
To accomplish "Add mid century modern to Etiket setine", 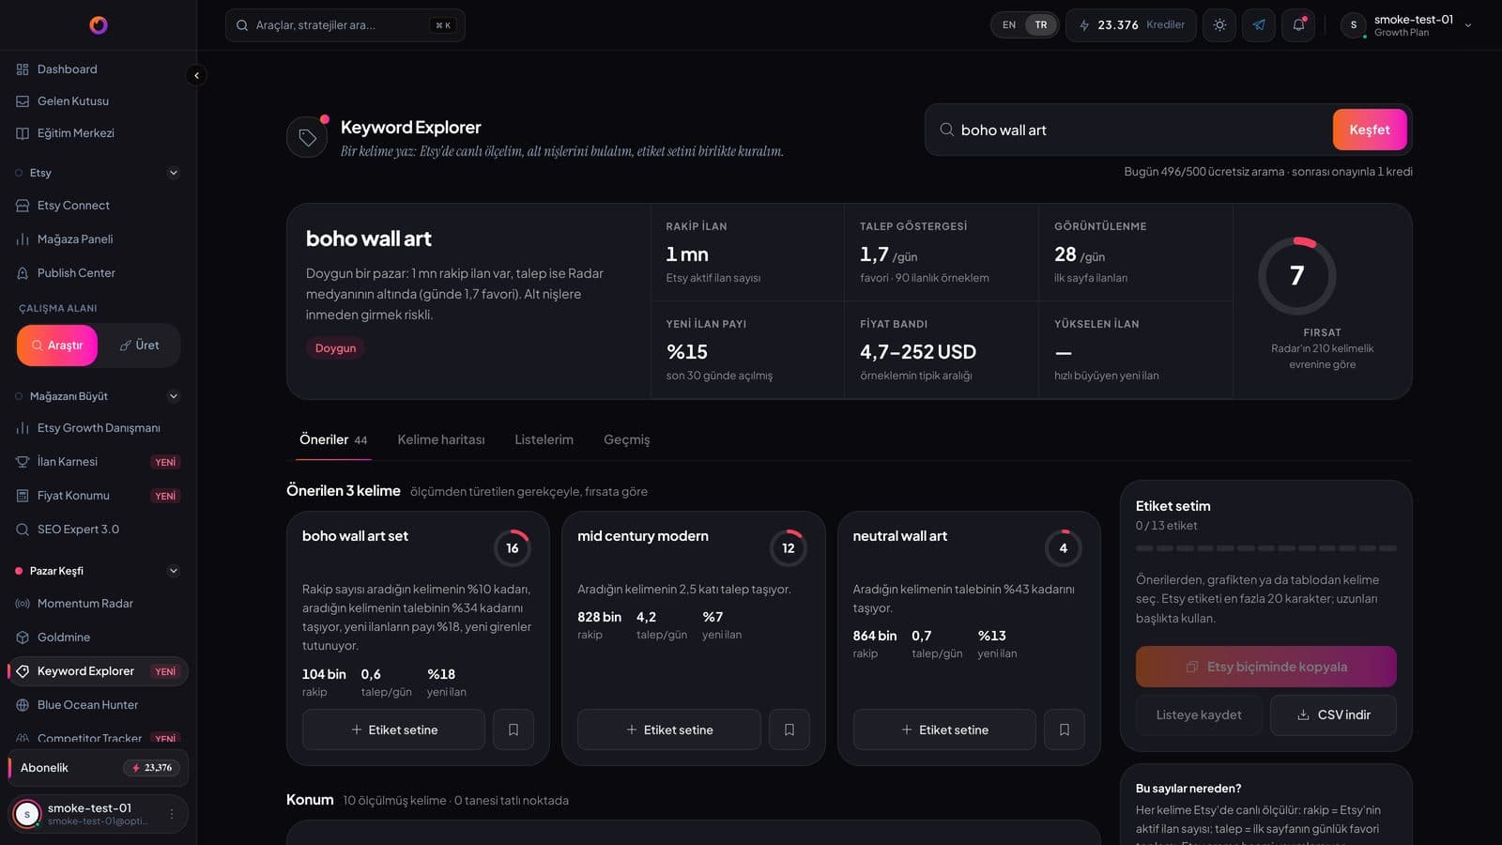I will [669, 730].
